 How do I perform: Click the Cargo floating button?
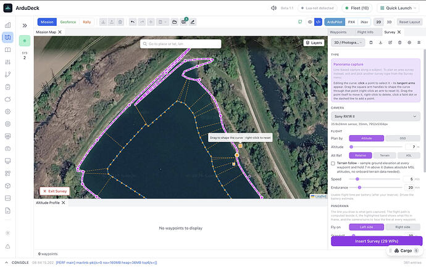tap(403, 251)
